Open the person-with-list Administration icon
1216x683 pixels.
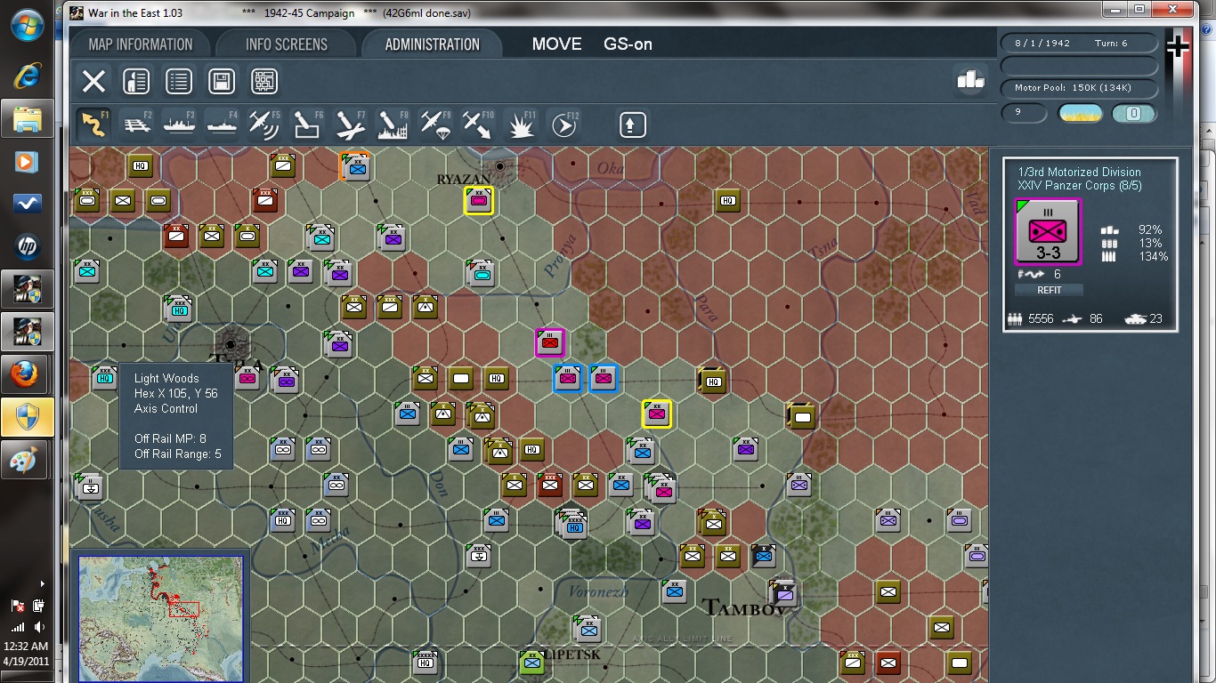click(136, 82)
